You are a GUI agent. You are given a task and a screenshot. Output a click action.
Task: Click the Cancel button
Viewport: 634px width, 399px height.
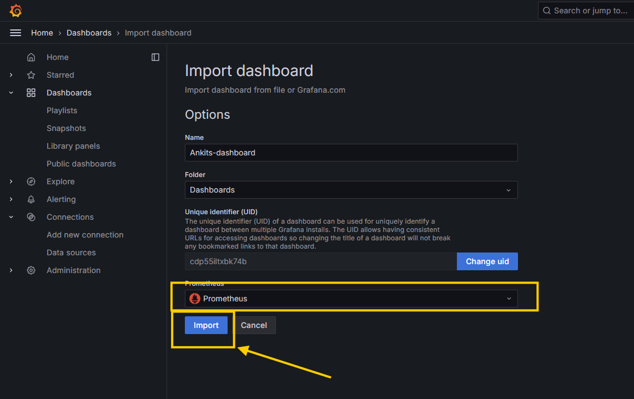(254, 325)
